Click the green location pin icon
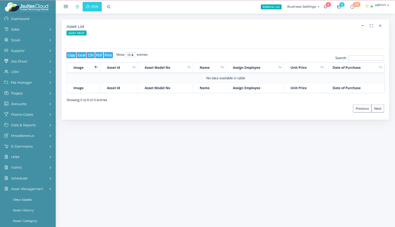This screenshot has width=395, height=227. [77, 7]
